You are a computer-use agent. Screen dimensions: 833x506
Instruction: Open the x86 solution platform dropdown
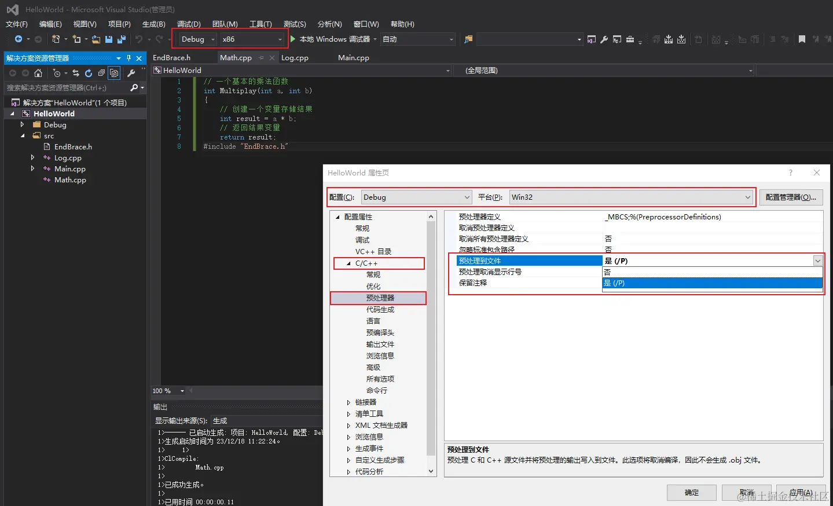coord(252,39)
